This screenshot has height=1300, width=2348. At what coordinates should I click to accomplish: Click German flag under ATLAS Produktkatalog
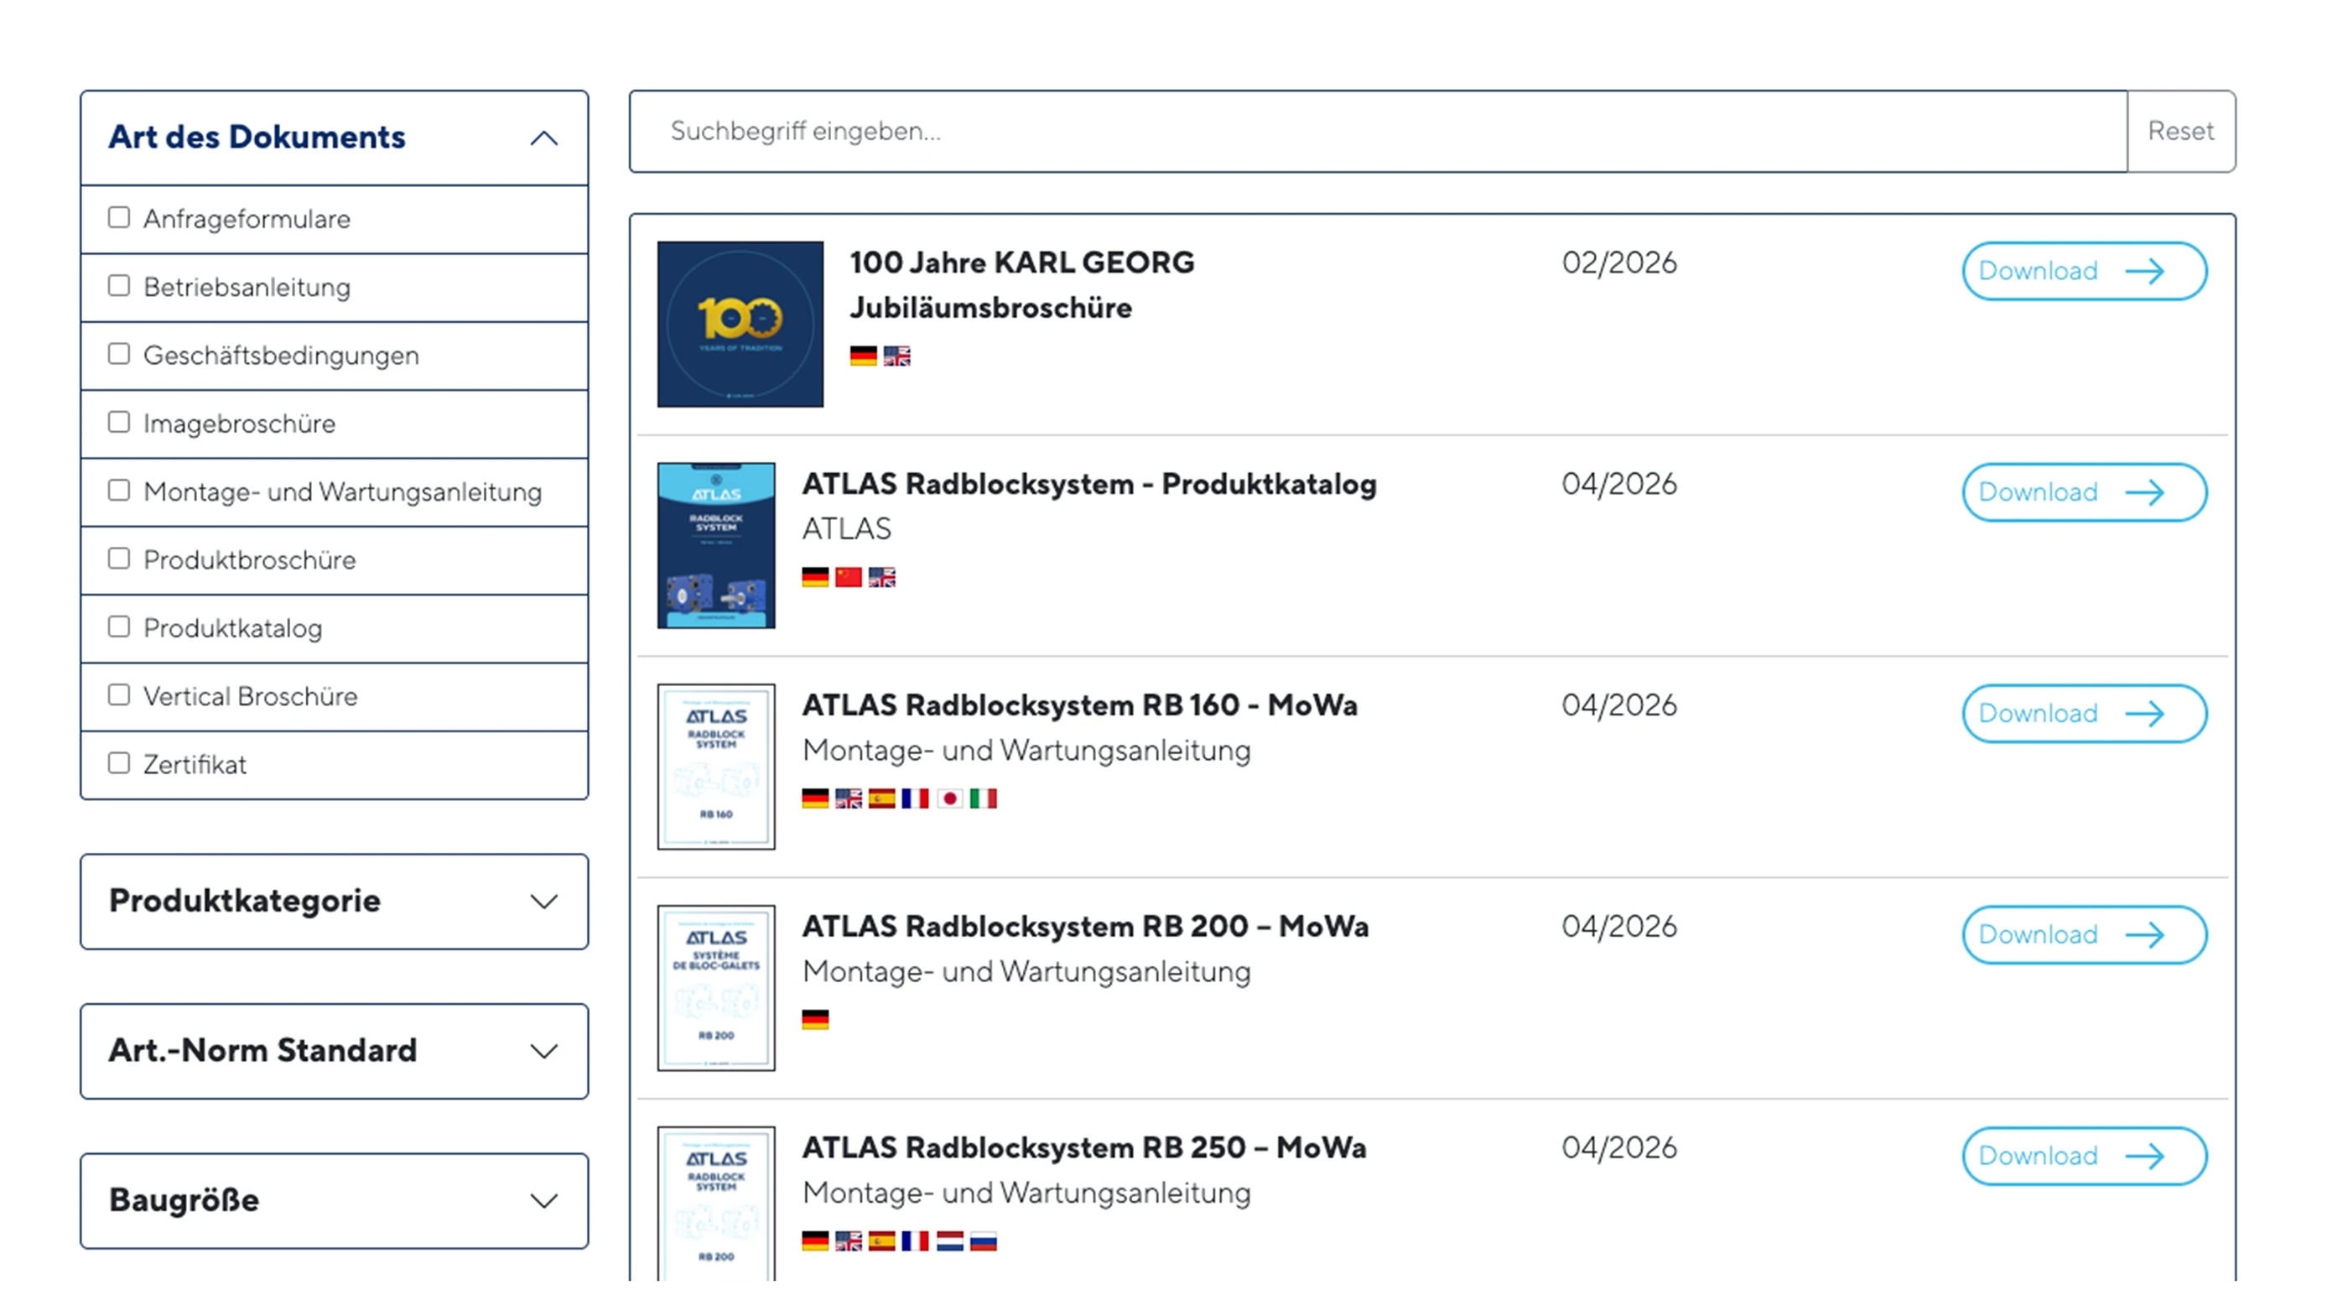click(815, 577)
